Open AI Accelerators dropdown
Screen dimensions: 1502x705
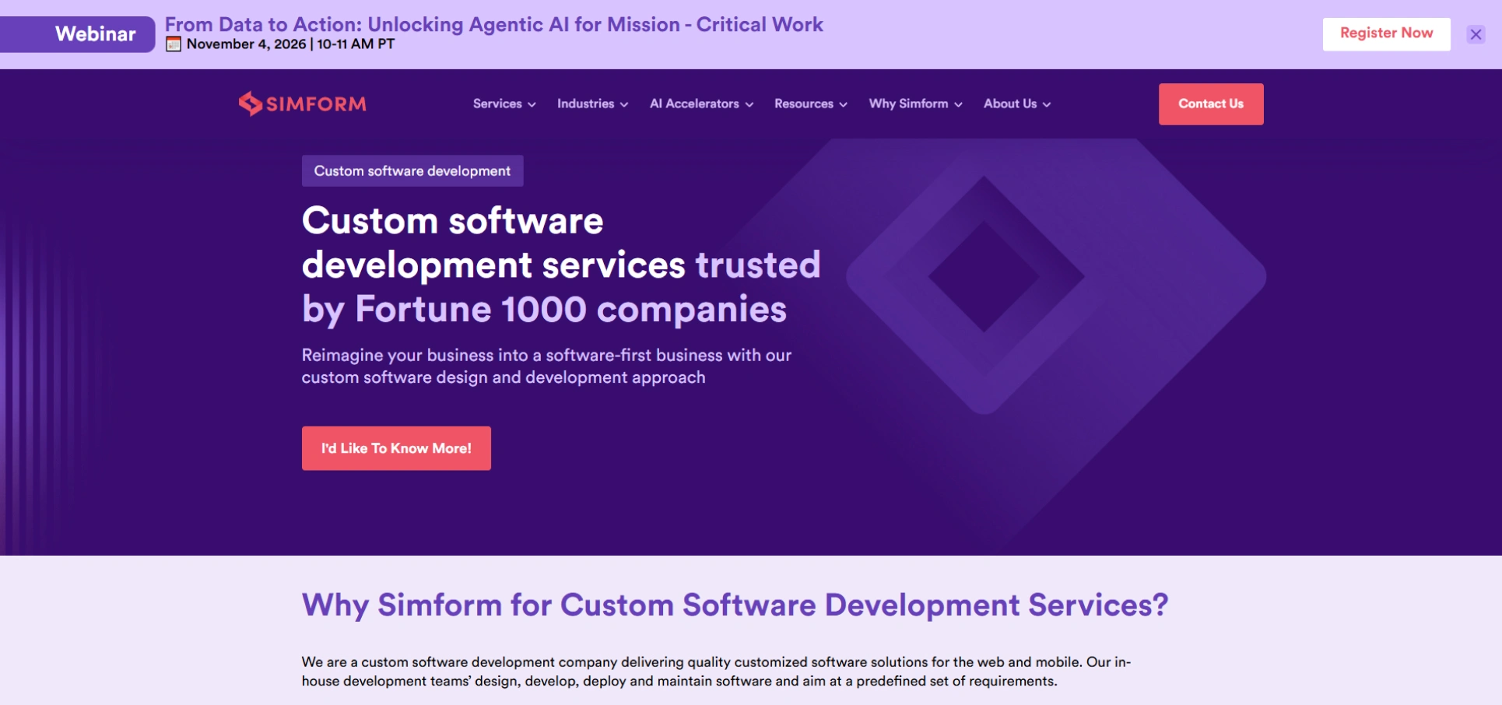pyautogui.click(x=701, y=103)
